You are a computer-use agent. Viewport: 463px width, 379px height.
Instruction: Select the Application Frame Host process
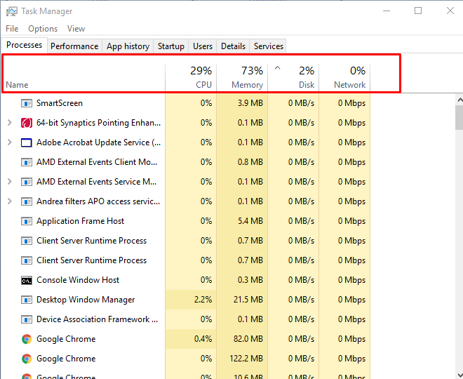186,221
